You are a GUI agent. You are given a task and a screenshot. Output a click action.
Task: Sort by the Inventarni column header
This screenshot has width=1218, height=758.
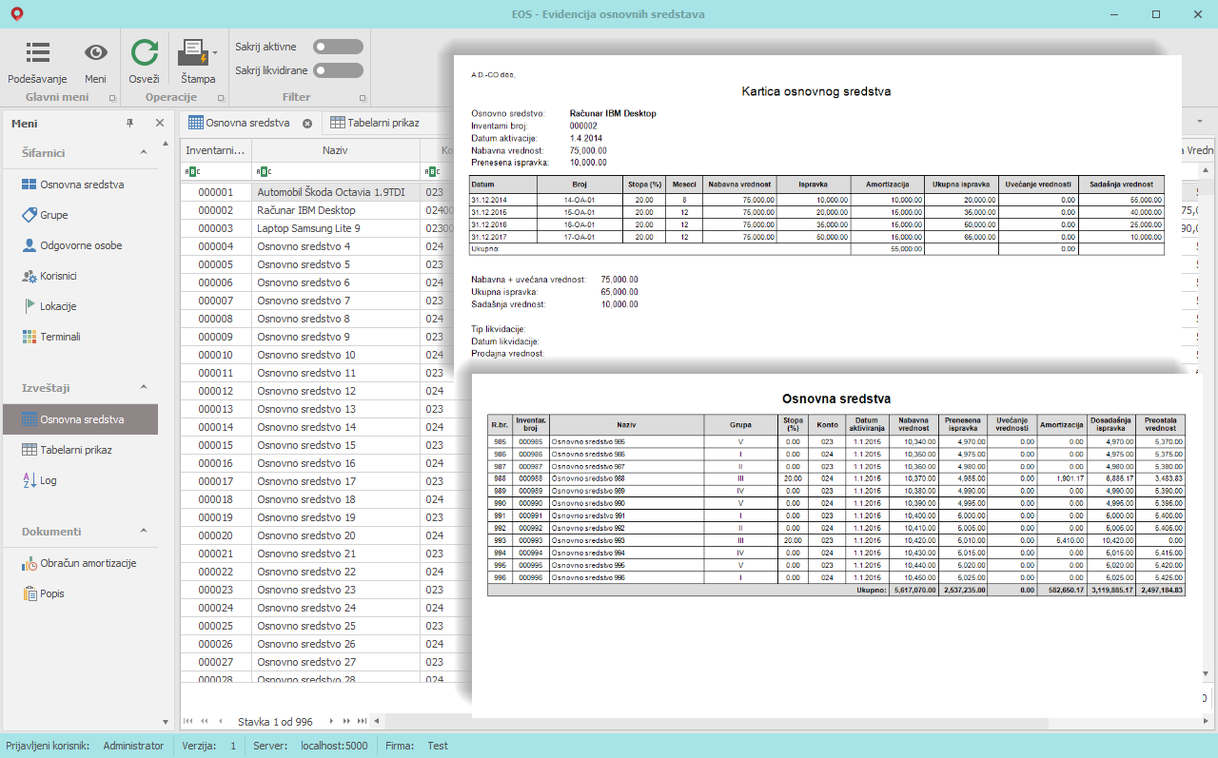216,150
